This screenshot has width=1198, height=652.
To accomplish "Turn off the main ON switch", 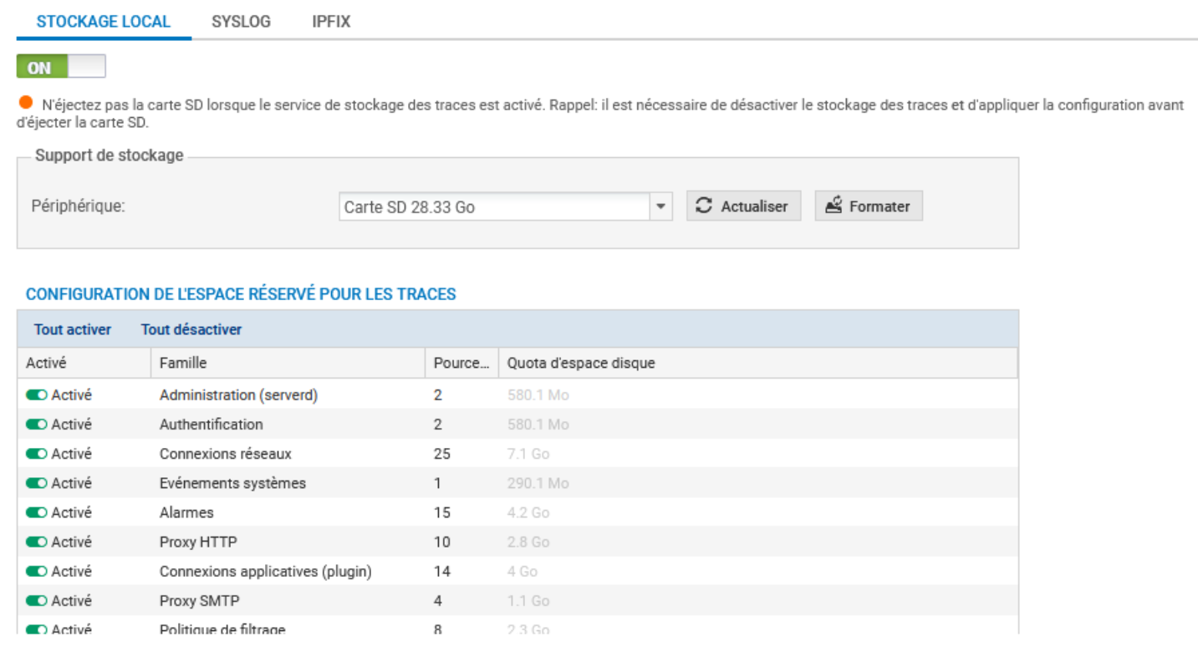I will pyautogui.click(x=61, y=67).
